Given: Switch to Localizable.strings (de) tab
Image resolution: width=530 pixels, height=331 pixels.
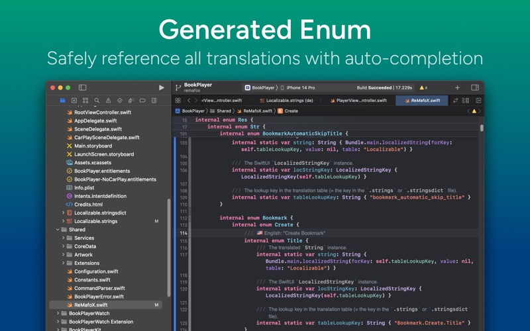Looking at the screenshot, I should (x=286, y=101).
